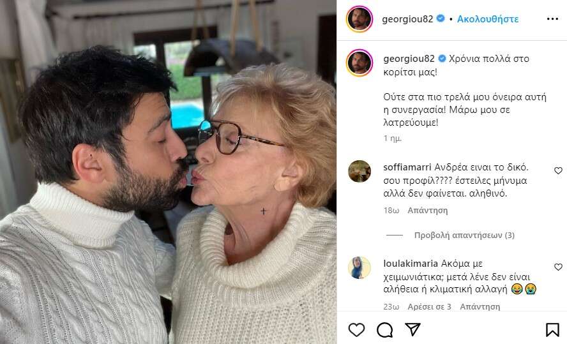Image resolution: width=567 pixels, height=344 pixels.
Task: Open georgiou82 avatar beside caption
Action: (359, 63)
